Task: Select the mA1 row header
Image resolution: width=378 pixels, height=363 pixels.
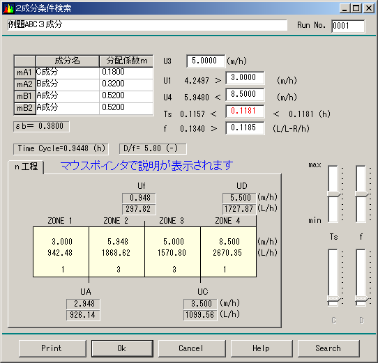Action: click(25, 72)
